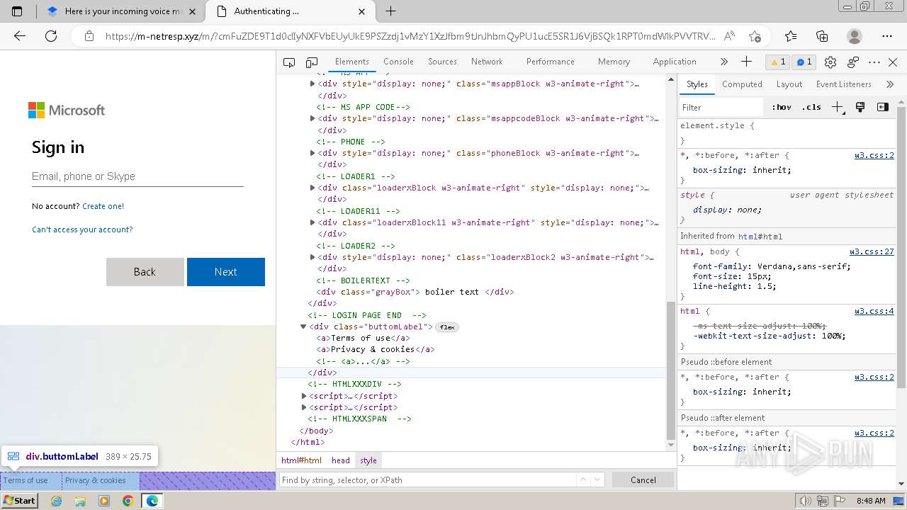
Task: View site information lock icon
Action: (x=89, y=36)
